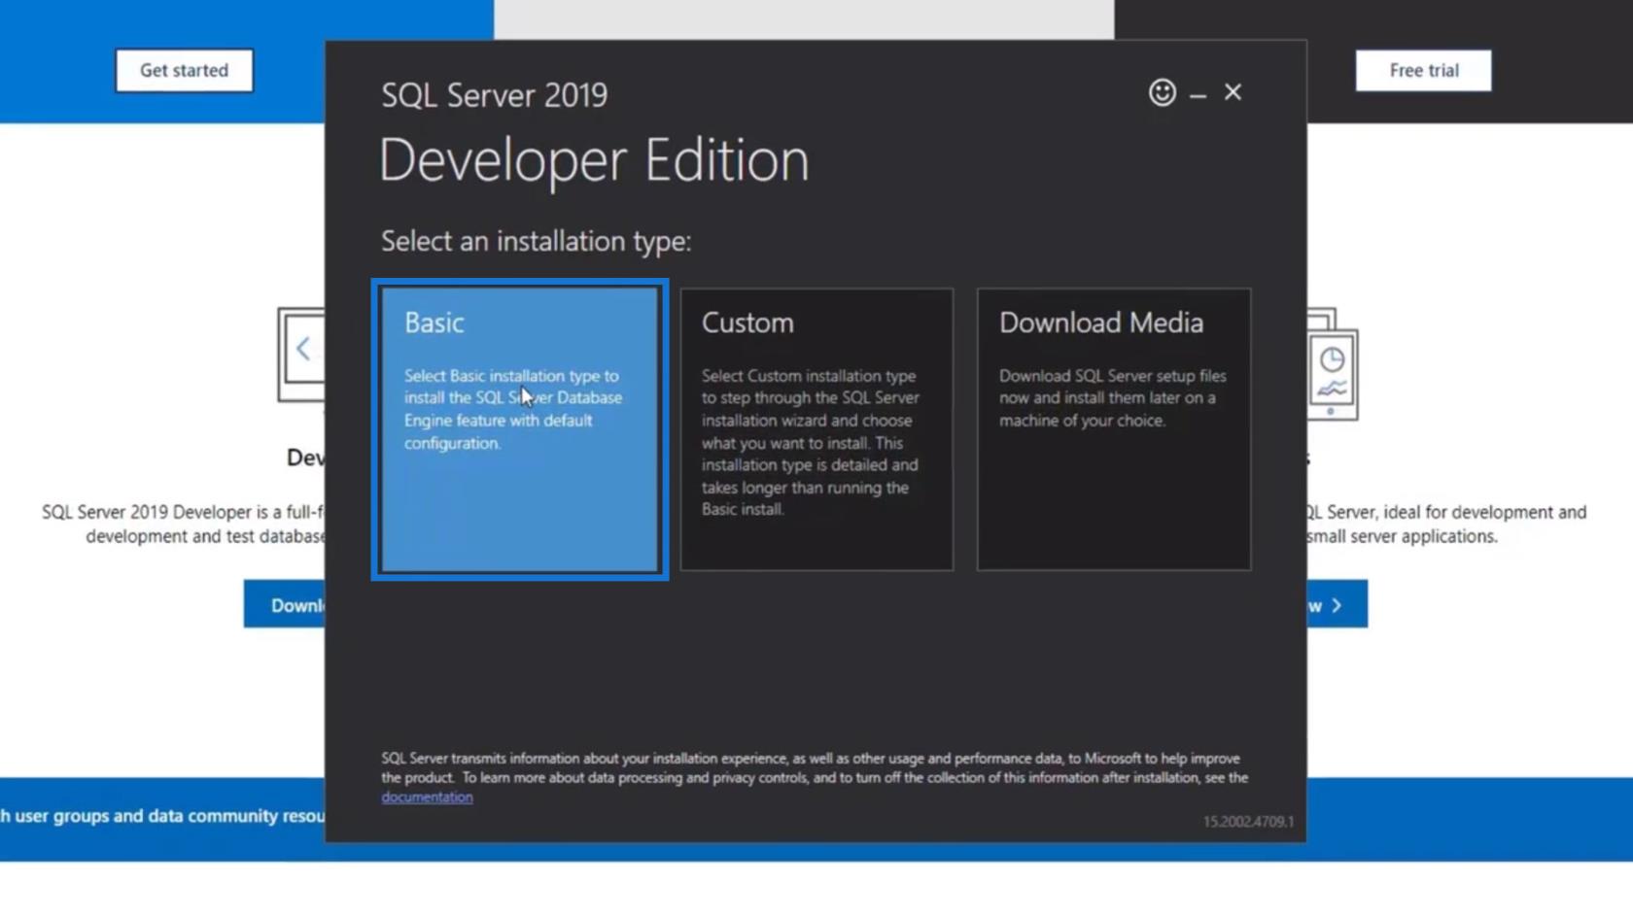Click Free trial button on webpage
Screen dimensions: 1633x916
coord(1423,70)
